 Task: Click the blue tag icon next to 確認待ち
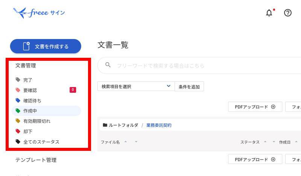pos(18,100)
